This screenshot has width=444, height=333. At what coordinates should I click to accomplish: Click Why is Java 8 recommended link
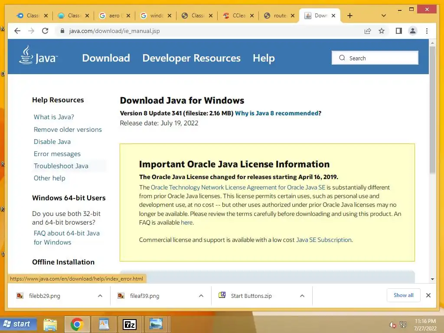tap(277, 113)
